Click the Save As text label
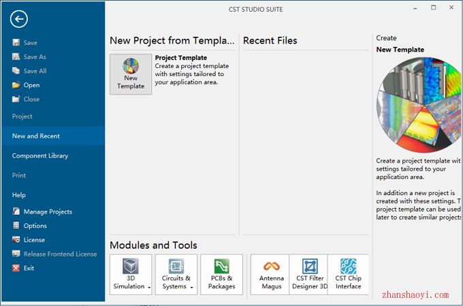 [x=35, y=57]
